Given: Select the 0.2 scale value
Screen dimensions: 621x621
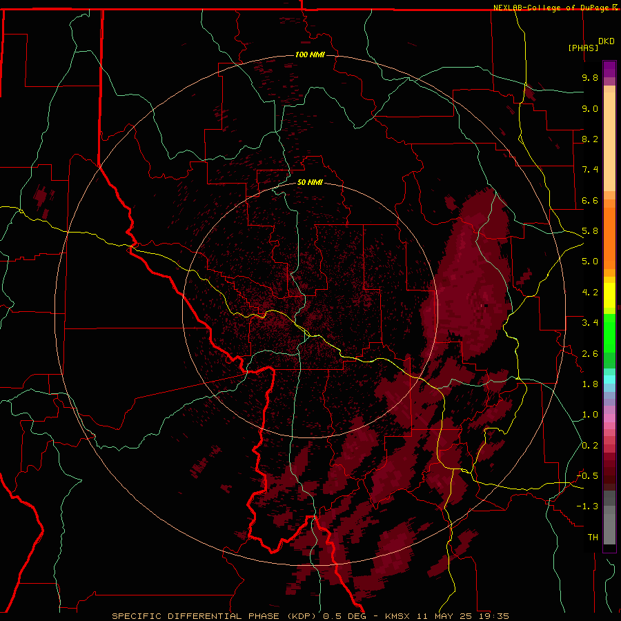Looking at the screenshot, I should (x=590, y=446).
